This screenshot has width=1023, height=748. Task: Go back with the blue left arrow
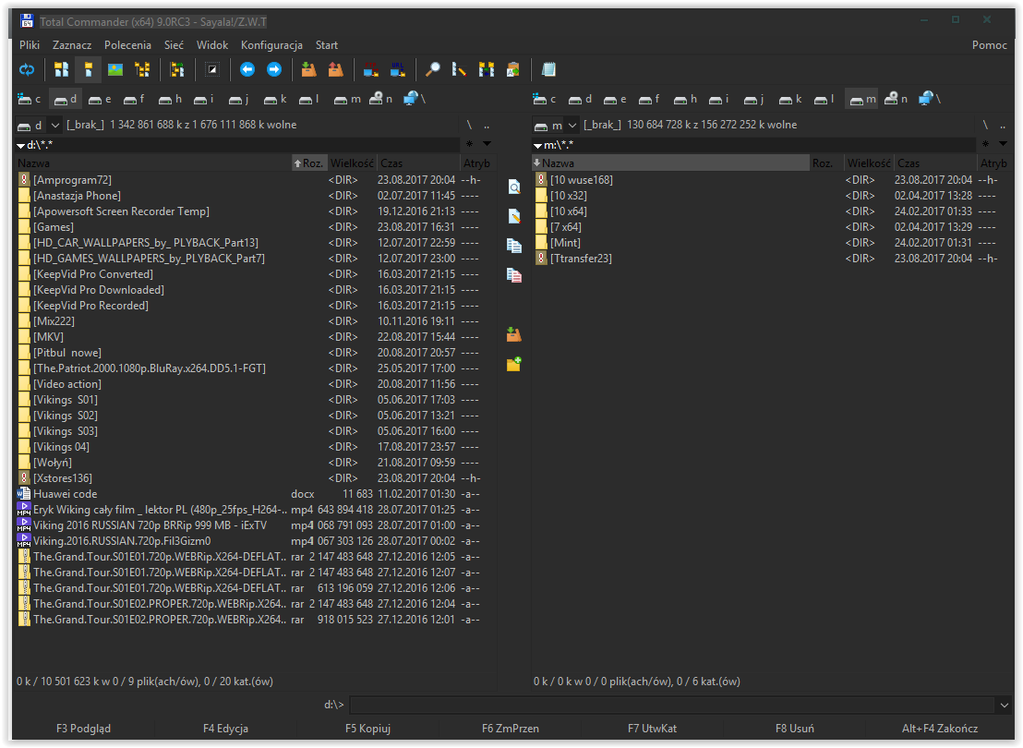pyautogui.click(x=247, y=69)
